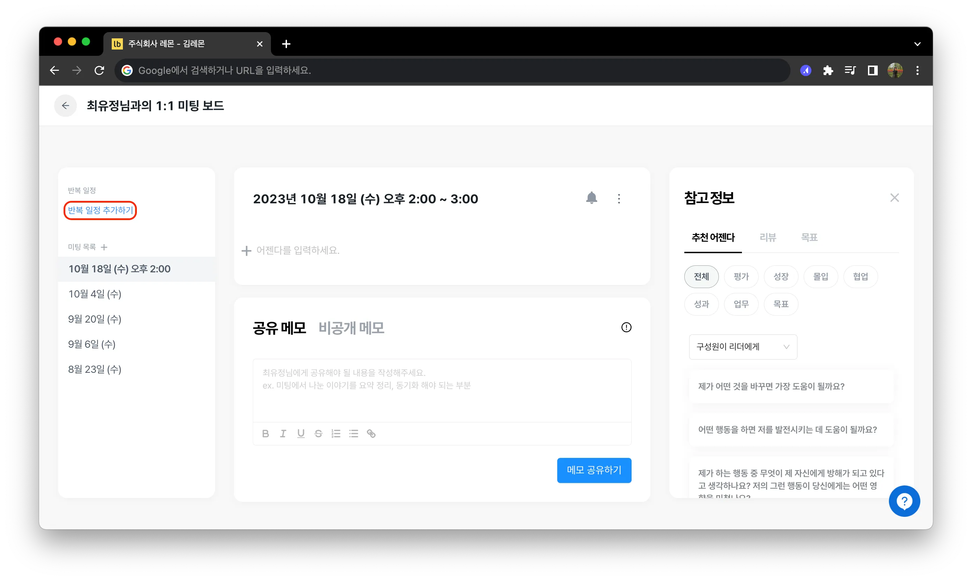Viewport: 972px width, 581px height.
Task: Open the 구성원이 리더에게 dropdown
Action: pos(743,347)
